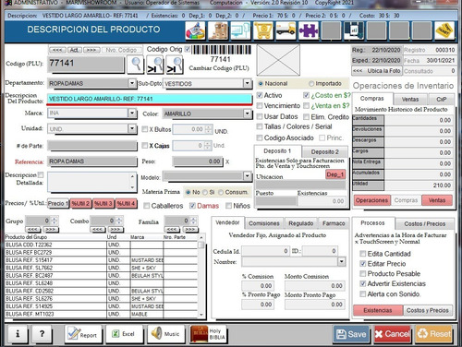Enable the Vencimiento checkbox
This screenshot has height=347, width=462.
tap(260, 105)
